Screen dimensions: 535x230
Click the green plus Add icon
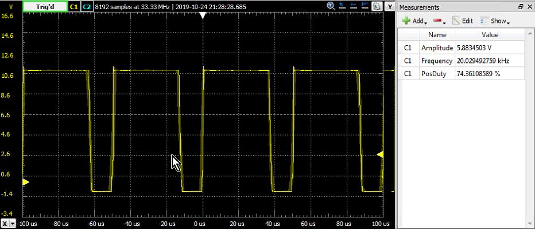point(406,21)
